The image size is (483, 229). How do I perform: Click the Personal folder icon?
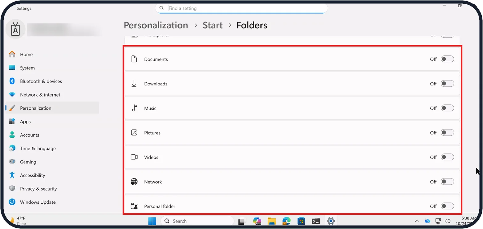coord(134,206)
